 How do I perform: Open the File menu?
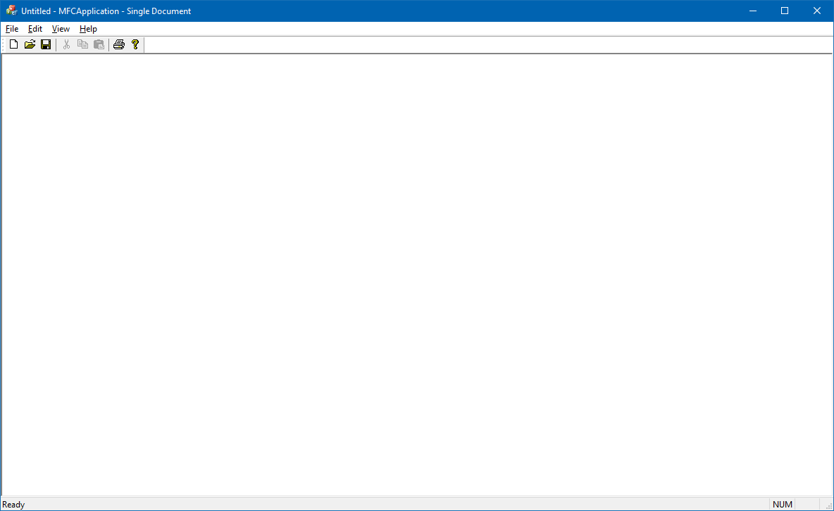pos(11,29)
